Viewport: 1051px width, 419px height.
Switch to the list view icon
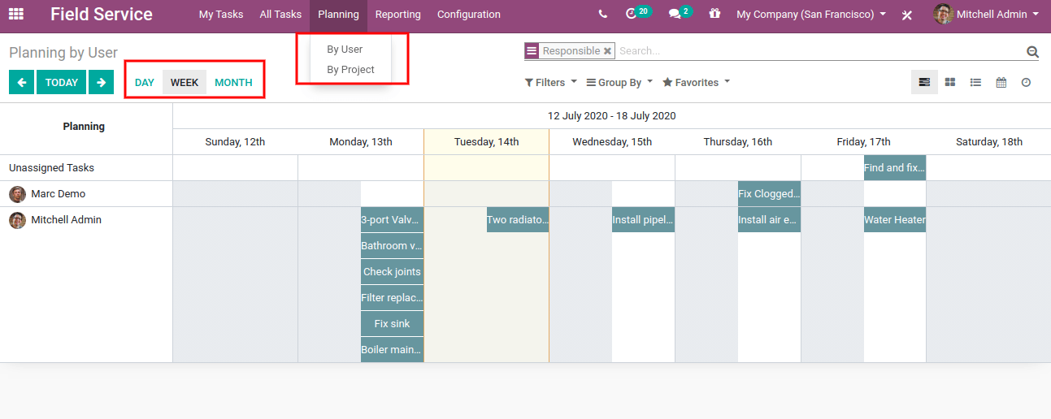click(975, 82)
